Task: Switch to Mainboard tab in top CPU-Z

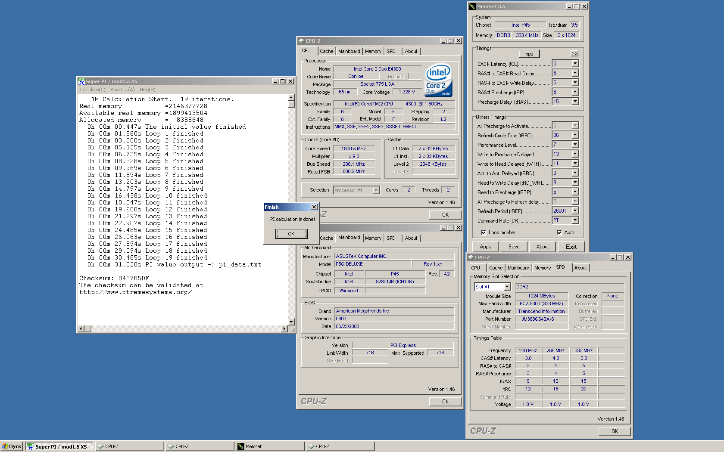Action: (x=349, y=51)
